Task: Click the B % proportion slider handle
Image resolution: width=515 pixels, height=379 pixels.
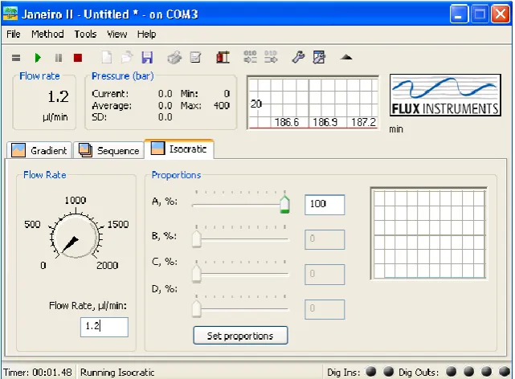Action: point(196,239)
